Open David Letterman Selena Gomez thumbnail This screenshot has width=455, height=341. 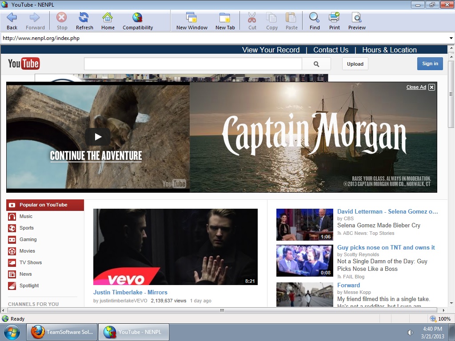[x=305, y=225]
